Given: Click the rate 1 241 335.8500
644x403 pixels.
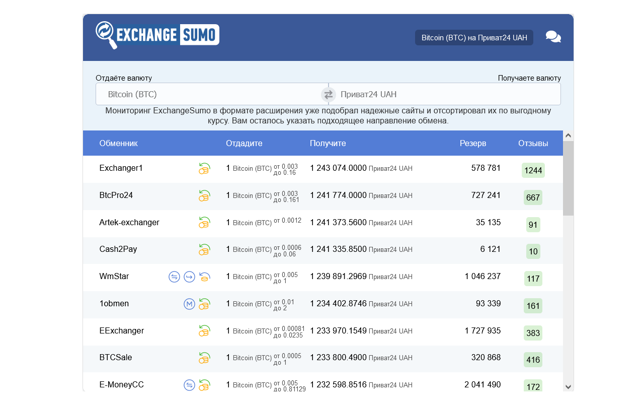Looking at the screenshot, I should click(338, 249).
